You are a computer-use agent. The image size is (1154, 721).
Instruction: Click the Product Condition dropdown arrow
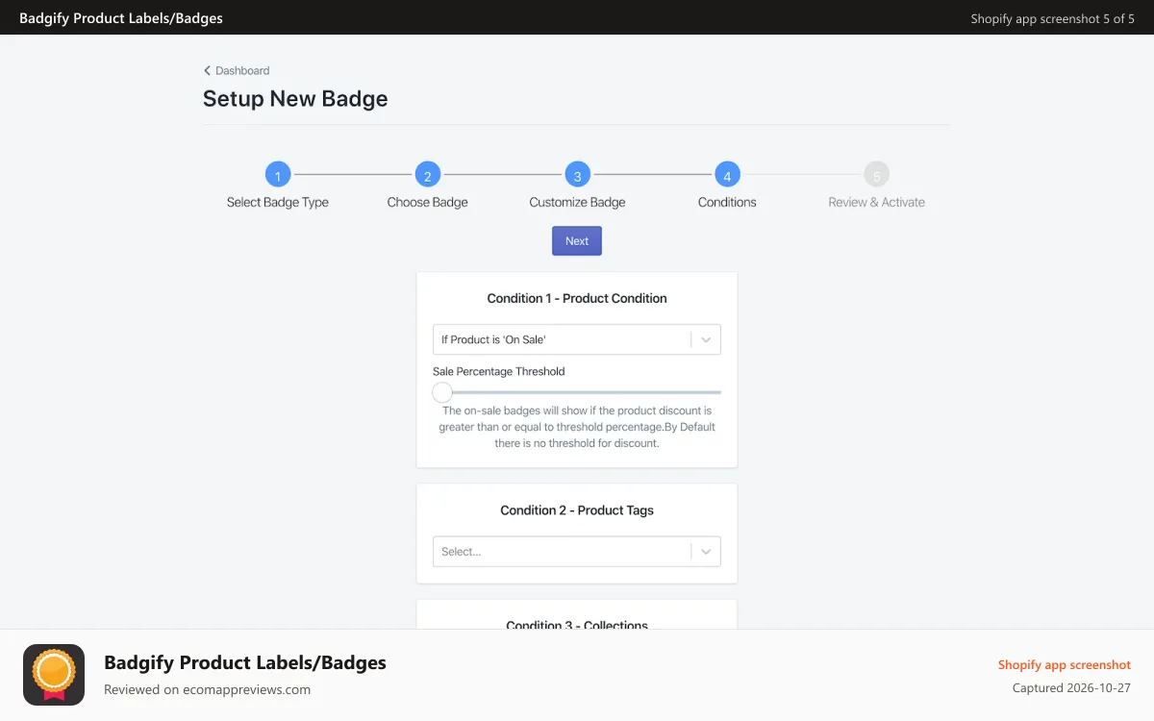tap(706, 339)
